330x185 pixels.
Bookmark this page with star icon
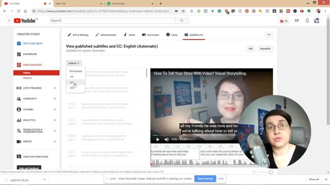(x=184, y=11)
